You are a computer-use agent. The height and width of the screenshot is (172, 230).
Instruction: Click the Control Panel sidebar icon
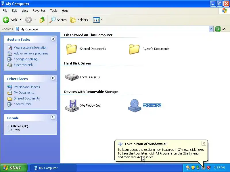[x=10, y=104]
